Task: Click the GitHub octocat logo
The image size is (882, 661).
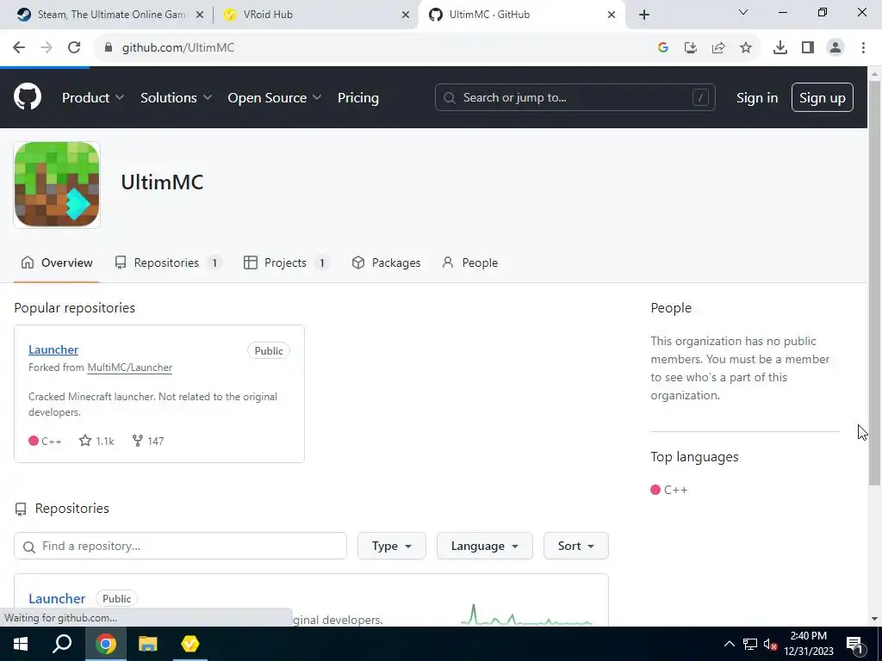Action: (28, 96)
